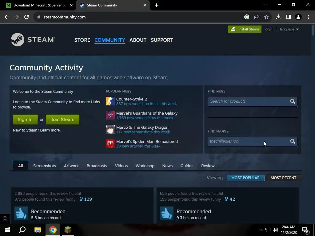
Task: Open the Chrome tab search chevron
Action: pyautogui.click(x=265, y=4)
